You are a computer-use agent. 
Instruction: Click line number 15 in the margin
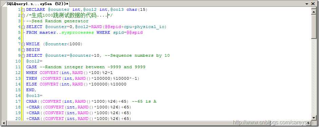pos(18,90)
